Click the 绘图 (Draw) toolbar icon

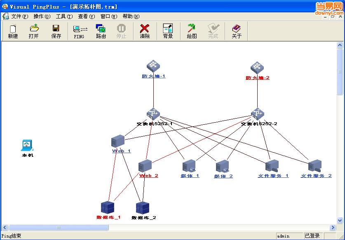click(x=191, y=31)
